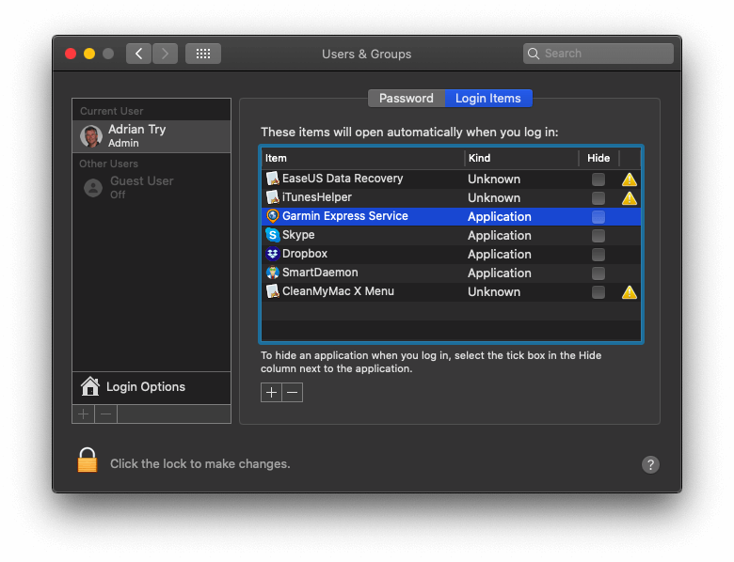Select Guest User in sidebar
This screenshot has width=734, height=562.
[x=152, y=187]
